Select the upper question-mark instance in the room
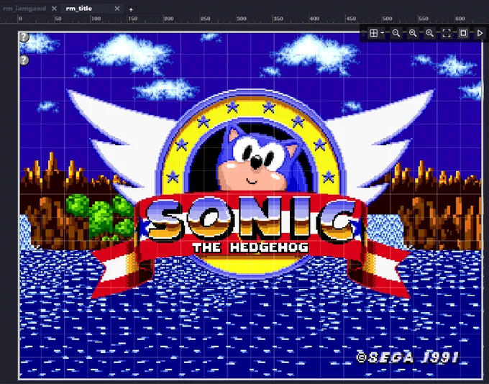489x384 pixels. coord(24,37)
